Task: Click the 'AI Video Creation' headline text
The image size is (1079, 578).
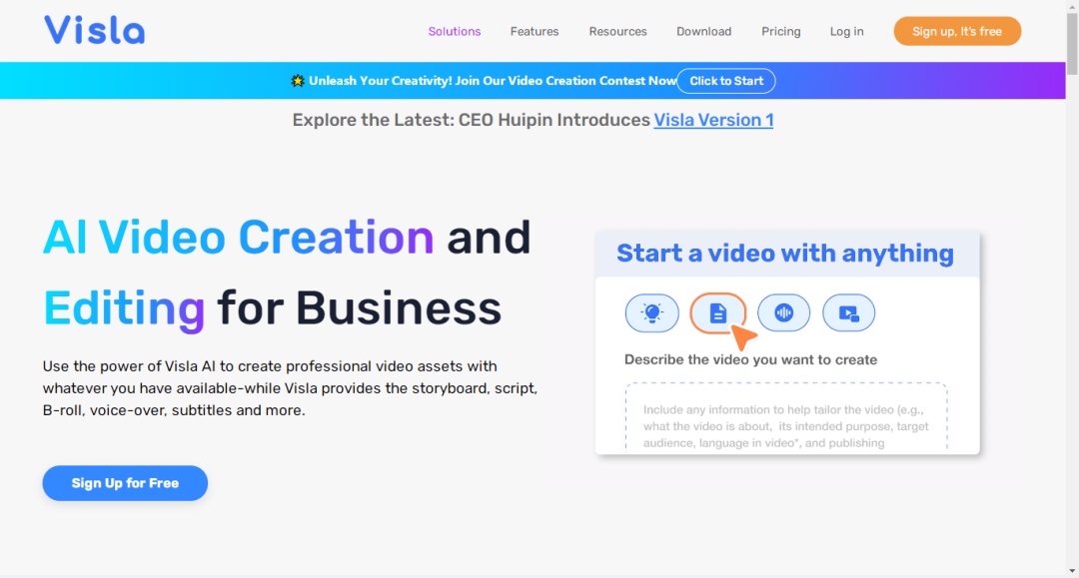Action: pos(238,238)
